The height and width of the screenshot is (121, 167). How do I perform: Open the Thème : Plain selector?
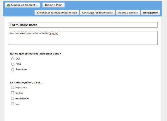[53, 5]
